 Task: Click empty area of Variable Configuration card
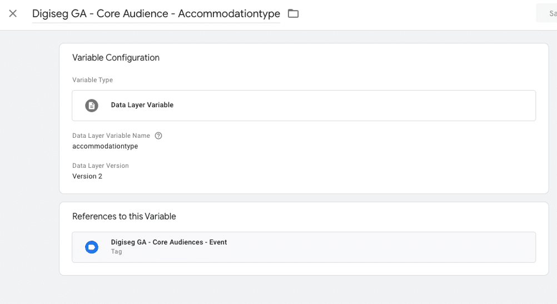pyautogui.click(x=337, y=160)
